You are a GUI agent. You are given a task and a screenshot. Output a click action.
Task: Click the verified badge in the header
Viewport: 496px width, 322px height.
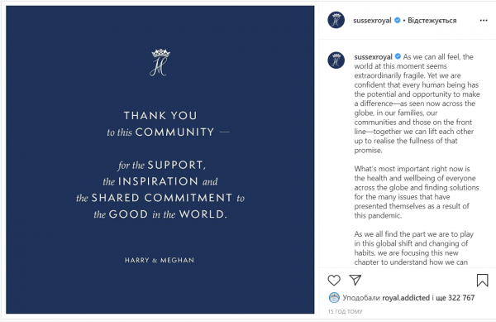tap(398, 20)
